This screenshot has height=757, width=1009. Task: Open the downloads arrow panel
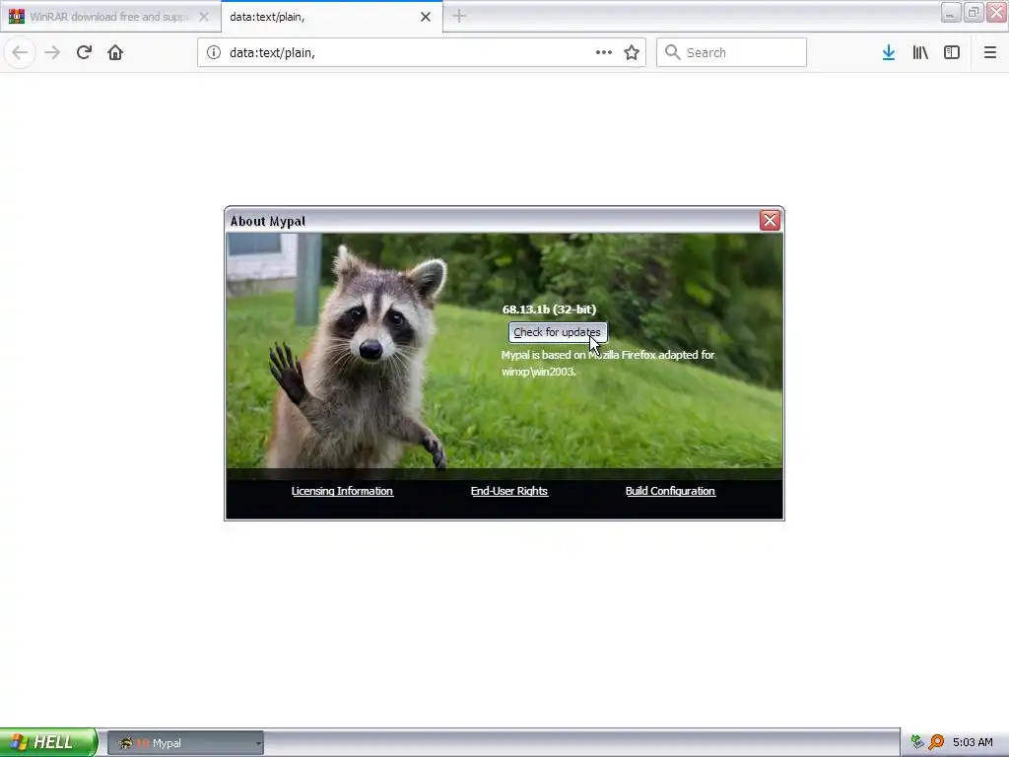pos(889,53)
